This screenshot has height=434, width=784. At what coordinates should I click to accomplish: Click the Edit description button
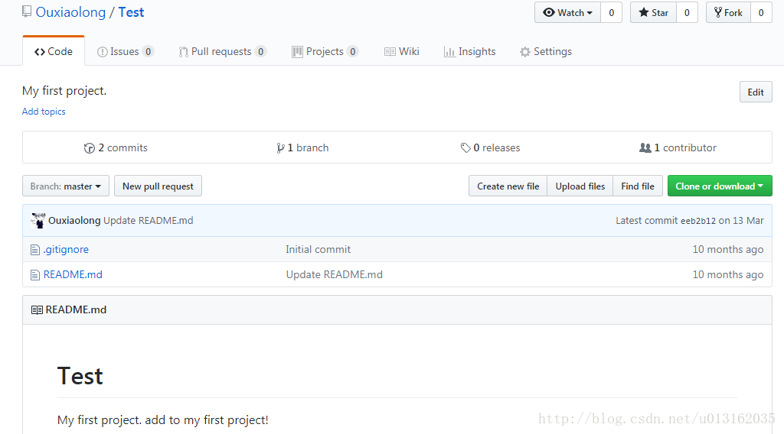click(x=756, y=92)
